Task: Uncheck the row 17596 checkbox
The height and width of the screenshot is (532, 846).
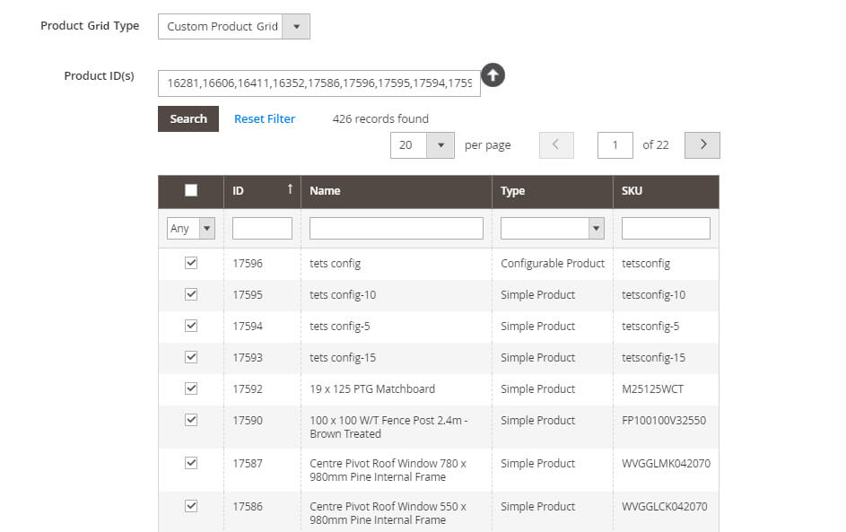Action: coord(191,263)
